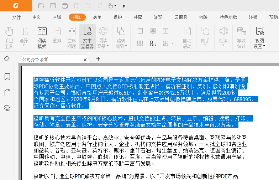Toggle separate cover page icon
The image size is (279, 180).
tap(153, 43)
